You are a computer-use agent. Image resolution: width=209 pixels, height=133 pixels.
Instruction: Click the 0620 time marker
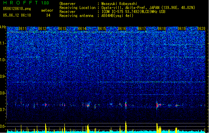click(x=201, y=29)
